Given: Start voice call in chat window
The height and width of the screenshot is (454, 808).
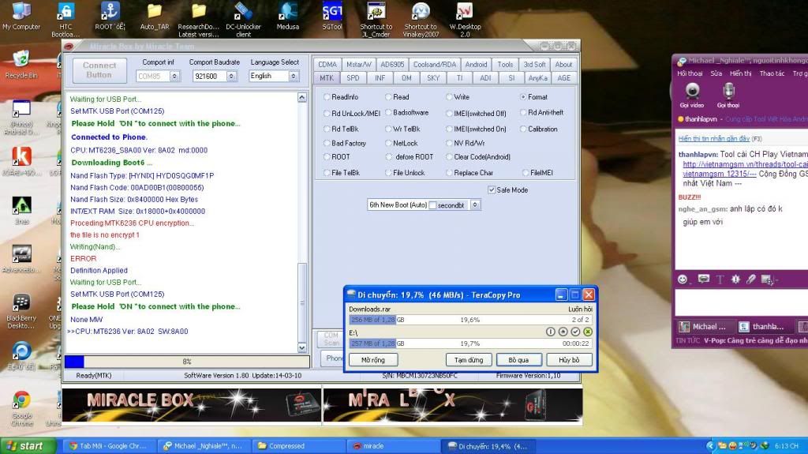Looking at the screenshot, I should click(728, 96).
